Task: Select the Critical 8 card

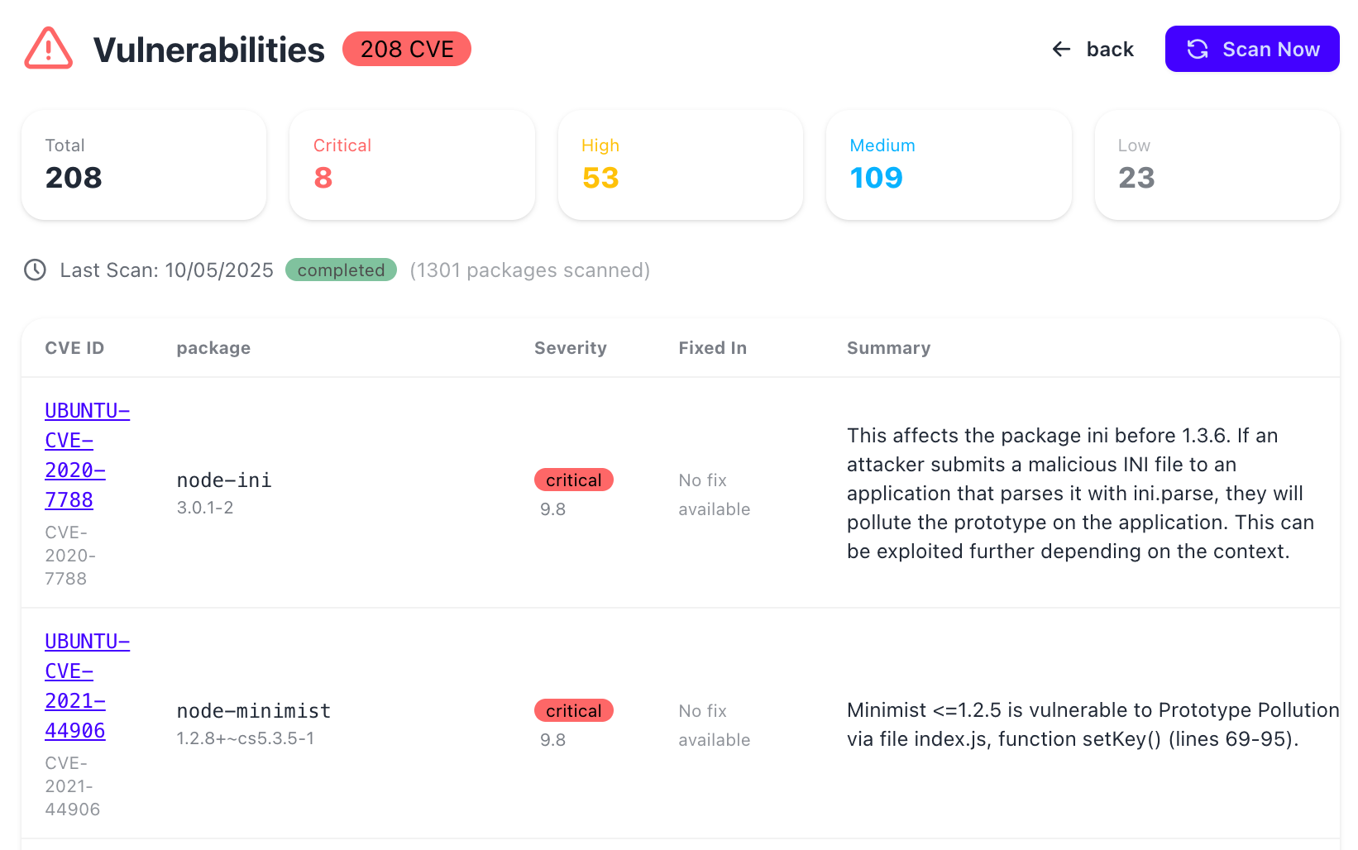Action: click(412, 165)
